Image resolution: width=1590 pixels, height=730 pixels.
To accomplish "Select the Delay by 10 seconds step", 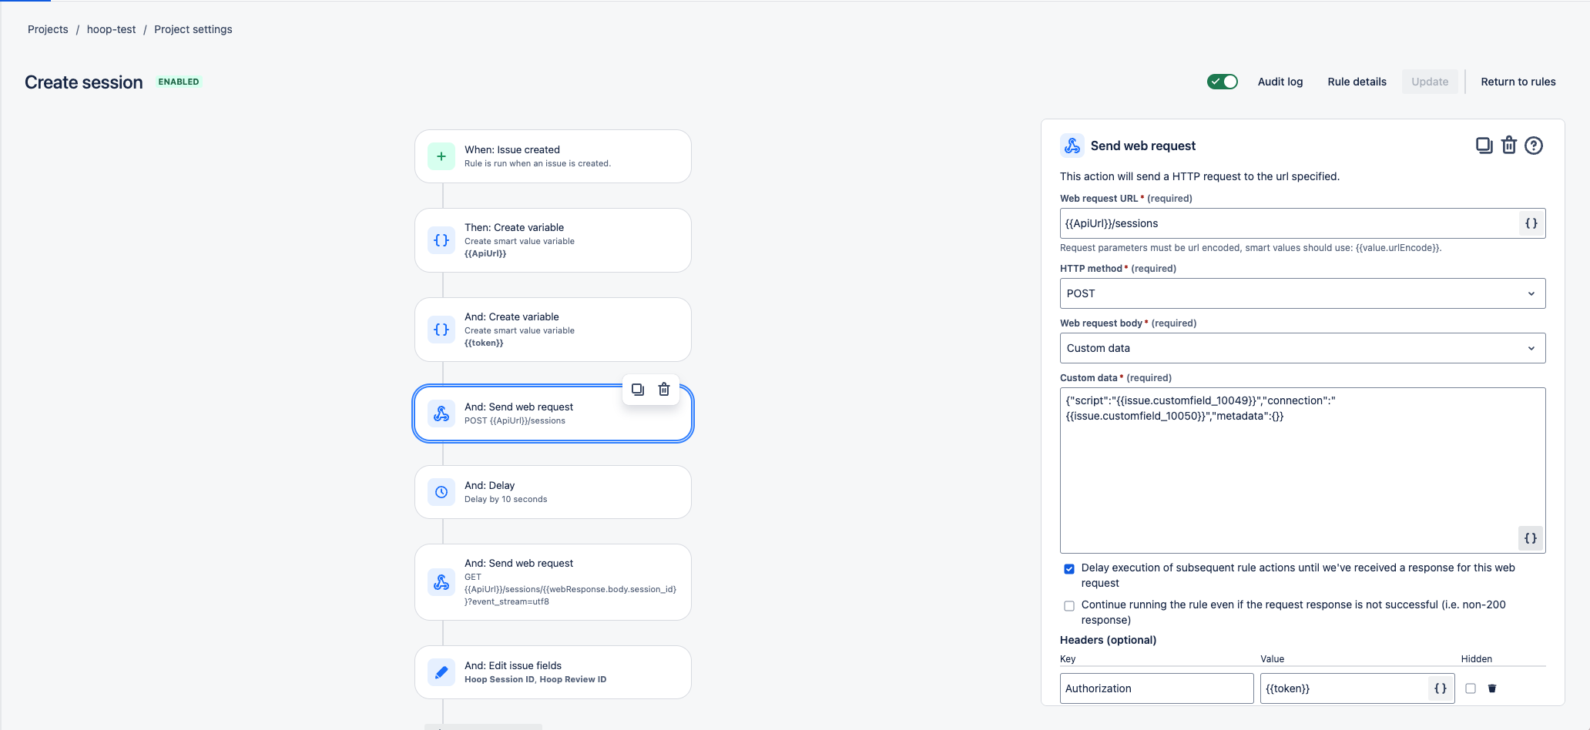I will [x=552, y=492].
